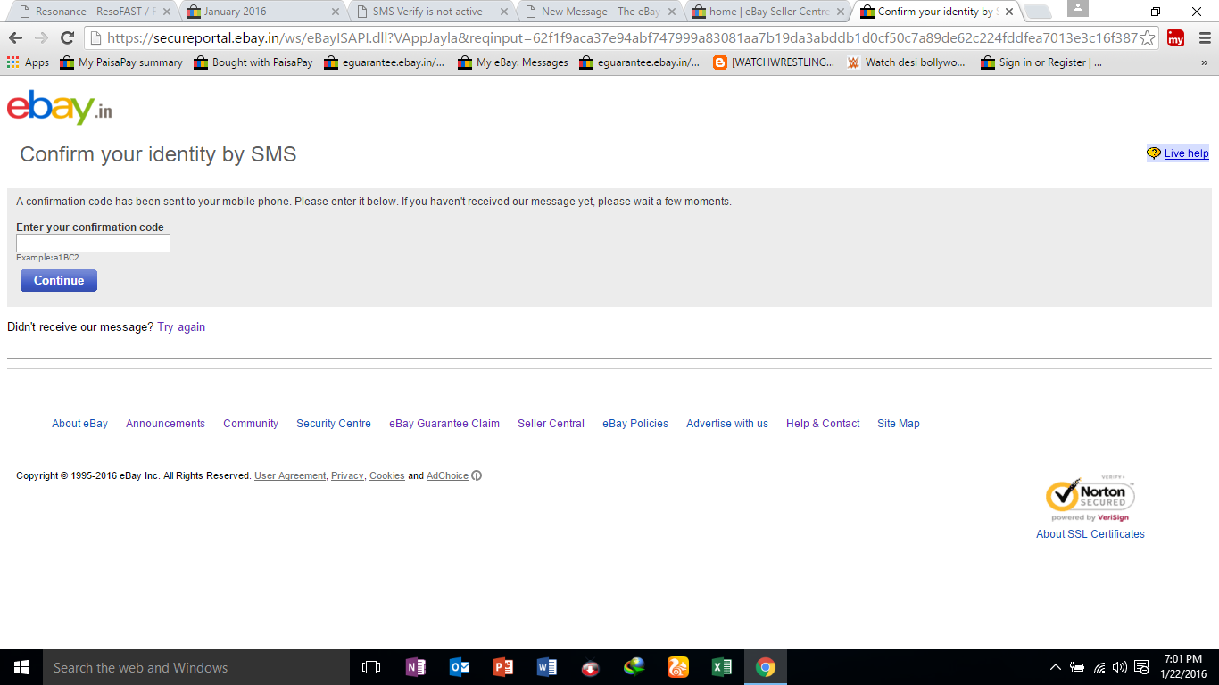The width and height of the screenshot is (1219, 685).
Task: Close the SMS Verify is not active tab
Action: [x=503, y=12]
